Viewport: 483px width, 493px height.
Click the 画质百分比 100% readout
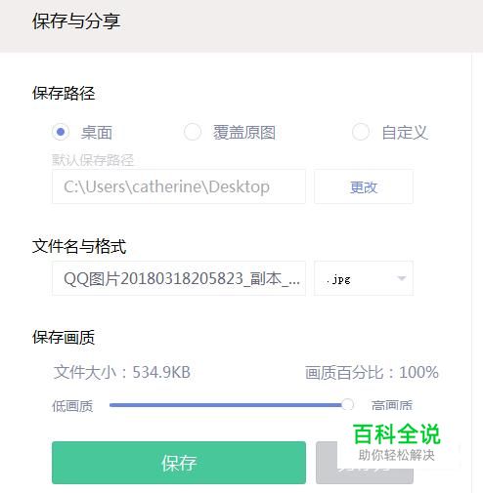tap(372, 372)
